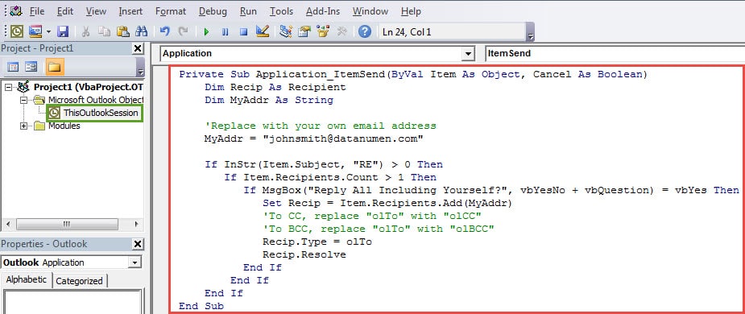Click the Recip.Type = olTo line

pyautogui.click(x=317, y=242)
